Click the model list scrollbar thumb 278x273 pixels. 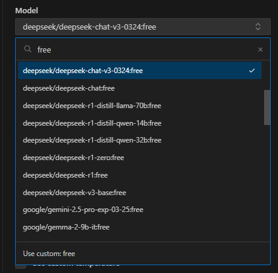(x=267, y=108)
